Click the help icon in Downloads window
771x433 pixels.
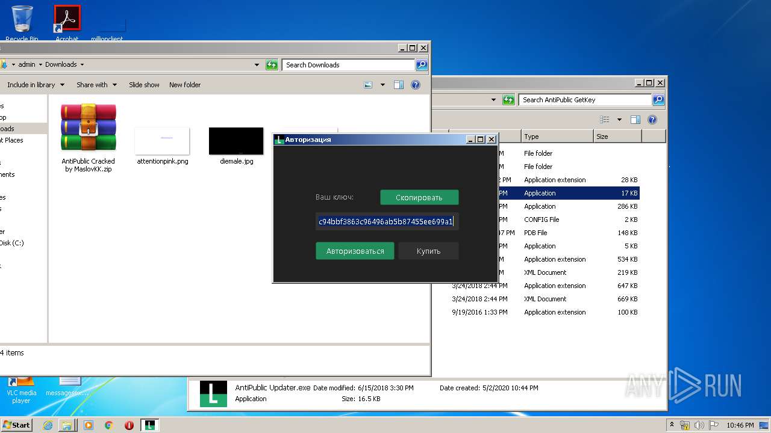(415, 85)
